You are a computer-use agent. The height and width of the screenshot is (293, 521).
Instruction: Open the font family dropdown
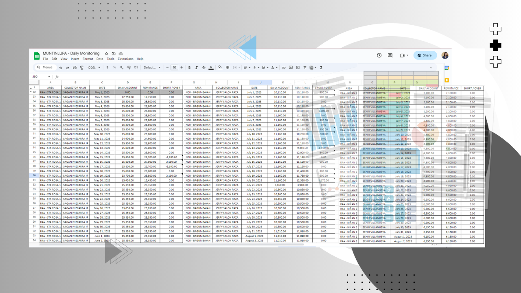click(152, 68)
